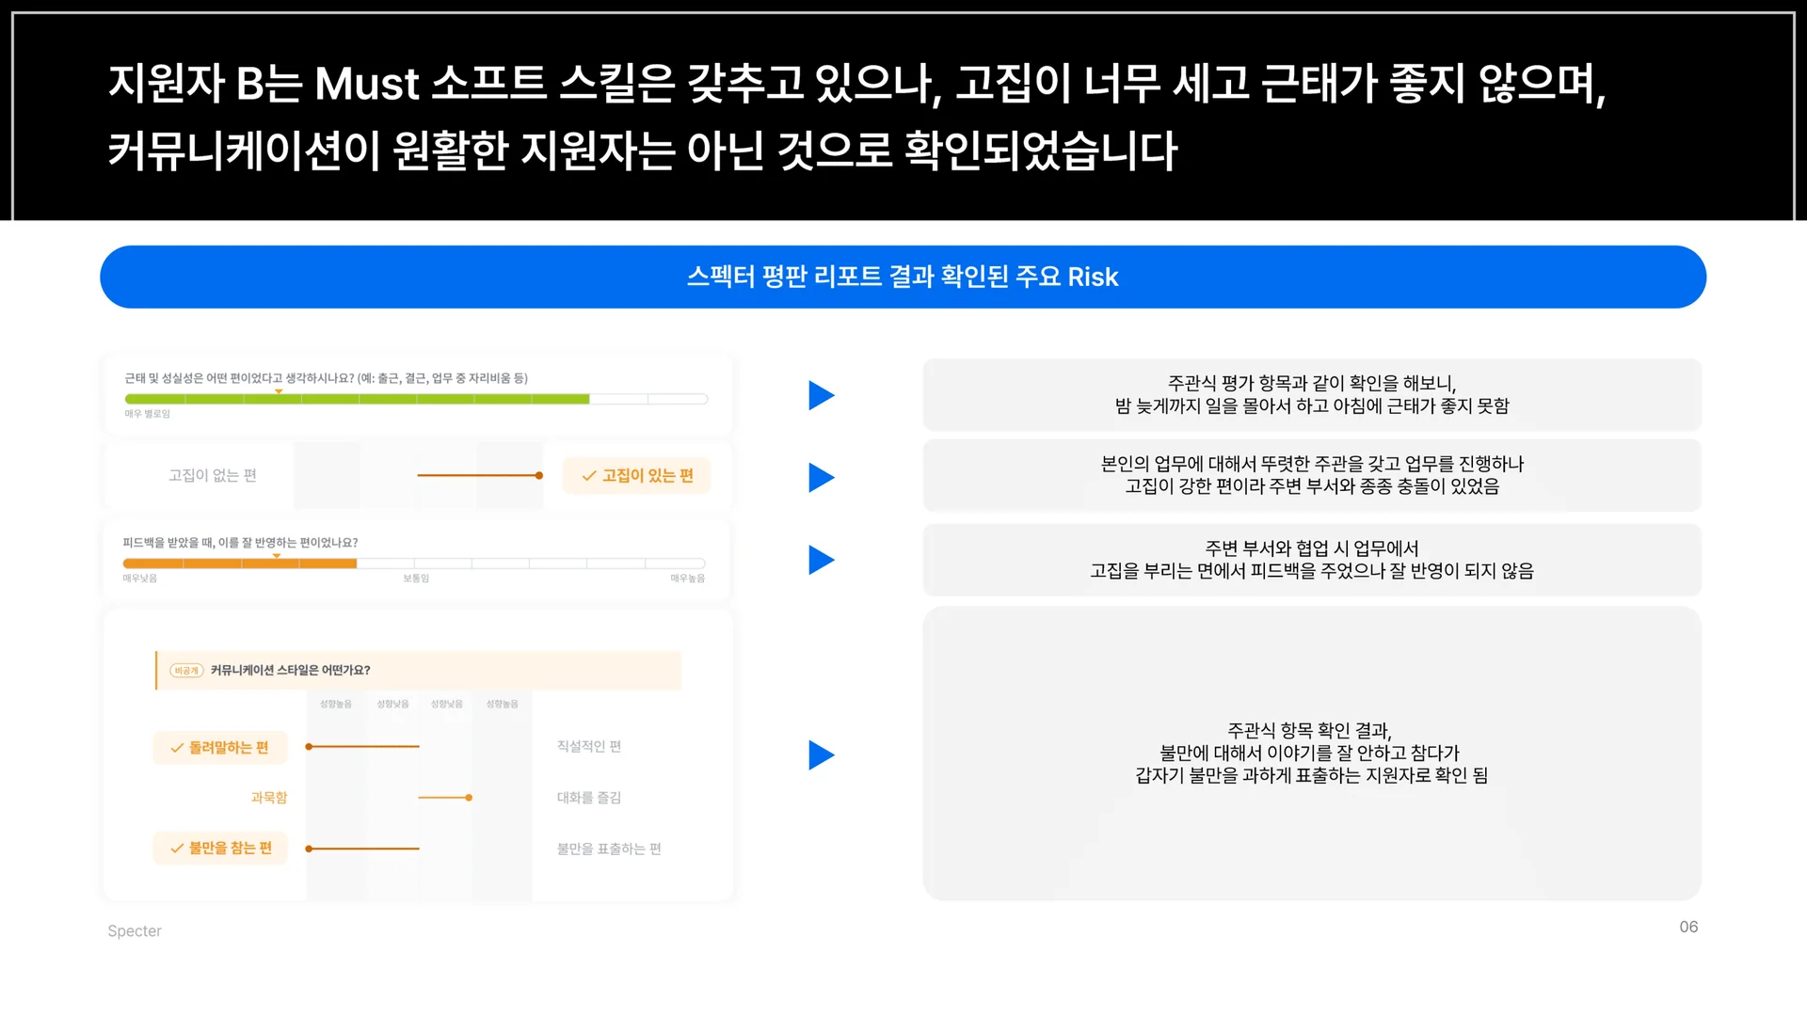Click the checkmark inside 고집이 있는 편 badge
This screenshot has height=1016, width=1807.
[588, 475]
